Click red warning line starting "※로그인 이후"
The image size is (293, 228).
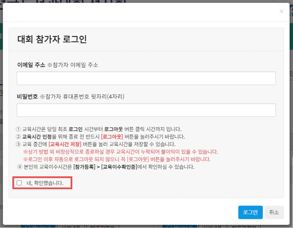[117, 159]
